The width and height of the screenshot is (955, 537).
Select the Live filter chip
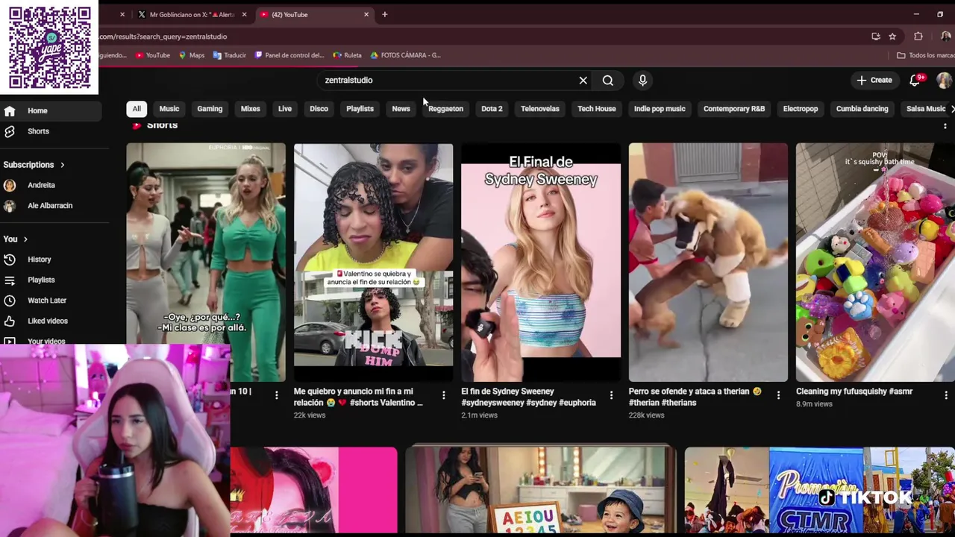click(285, 109)
